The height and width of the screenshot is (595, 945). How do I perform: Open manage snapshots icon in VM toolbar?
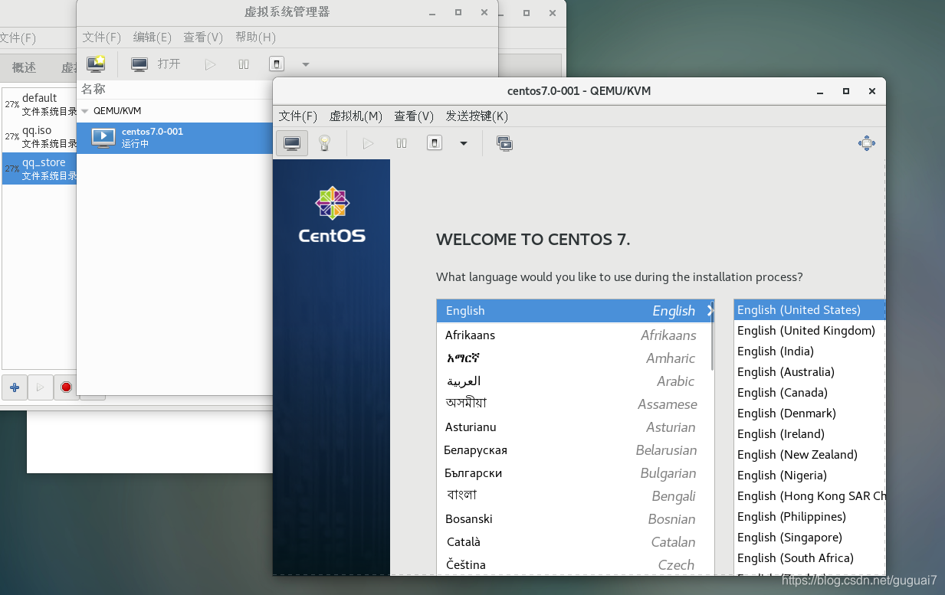pyautogui.click(x=504, y=143)
